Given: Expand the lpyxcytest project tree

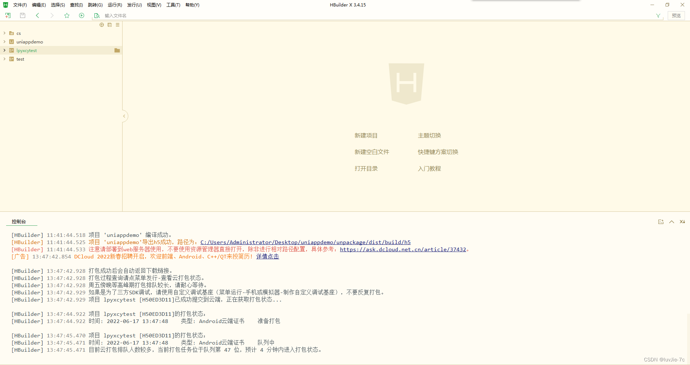Looking at the screenshot, I should point(4,50).
